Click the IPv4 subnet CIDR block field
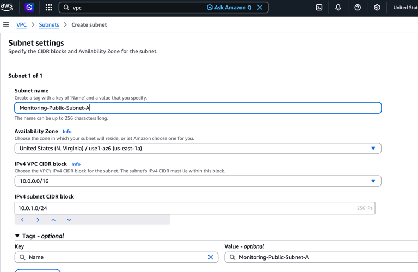Image resolution: width=418 pixels, height=272 pixels. coord(185,208)
